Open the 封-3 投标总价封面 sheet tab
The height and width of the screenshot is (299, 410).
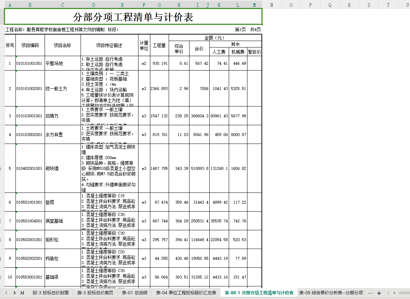pos(51,293)
